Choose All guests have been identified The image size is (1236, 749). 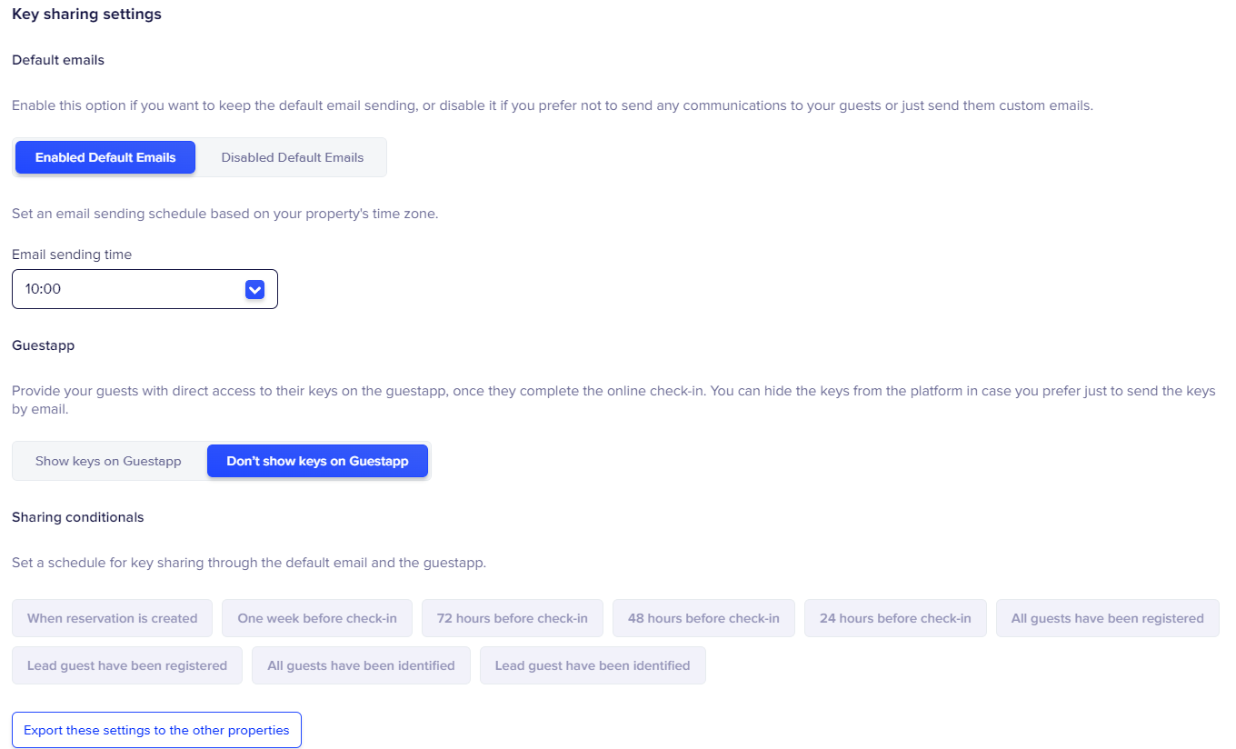tap(361, 665)
